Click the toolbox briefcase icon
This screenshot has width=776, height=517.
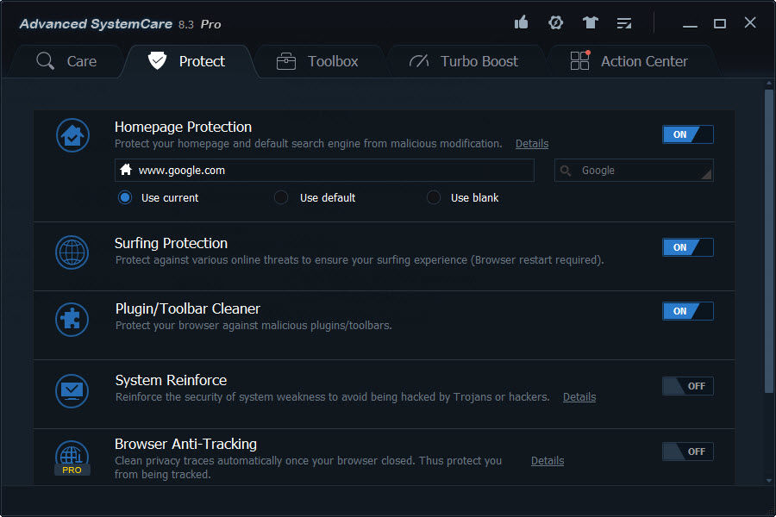(x=286, y=61)
